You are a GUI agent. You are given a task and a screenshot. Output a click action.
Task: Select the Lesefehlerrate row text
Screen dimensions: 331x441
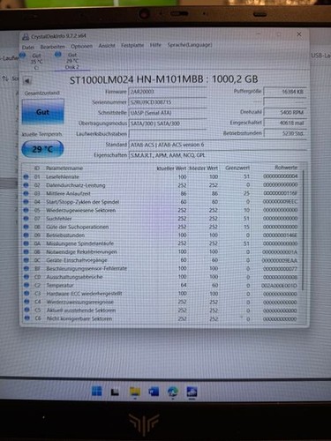tap(63, 177)
